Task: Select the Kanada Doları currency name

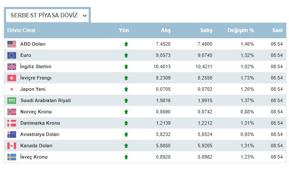Action: (x=37, y=146)
